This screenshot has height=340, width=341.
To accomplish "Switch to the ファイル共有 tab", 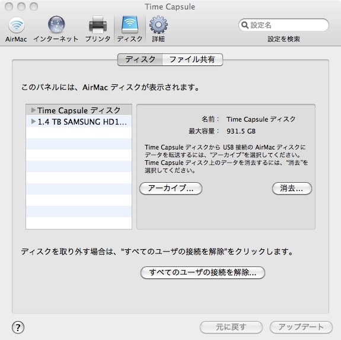I will tap(193, 59).
